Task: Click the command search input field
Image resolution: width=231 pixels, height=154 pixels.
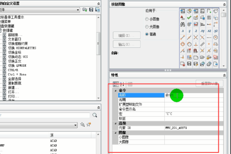Action: 45,115
